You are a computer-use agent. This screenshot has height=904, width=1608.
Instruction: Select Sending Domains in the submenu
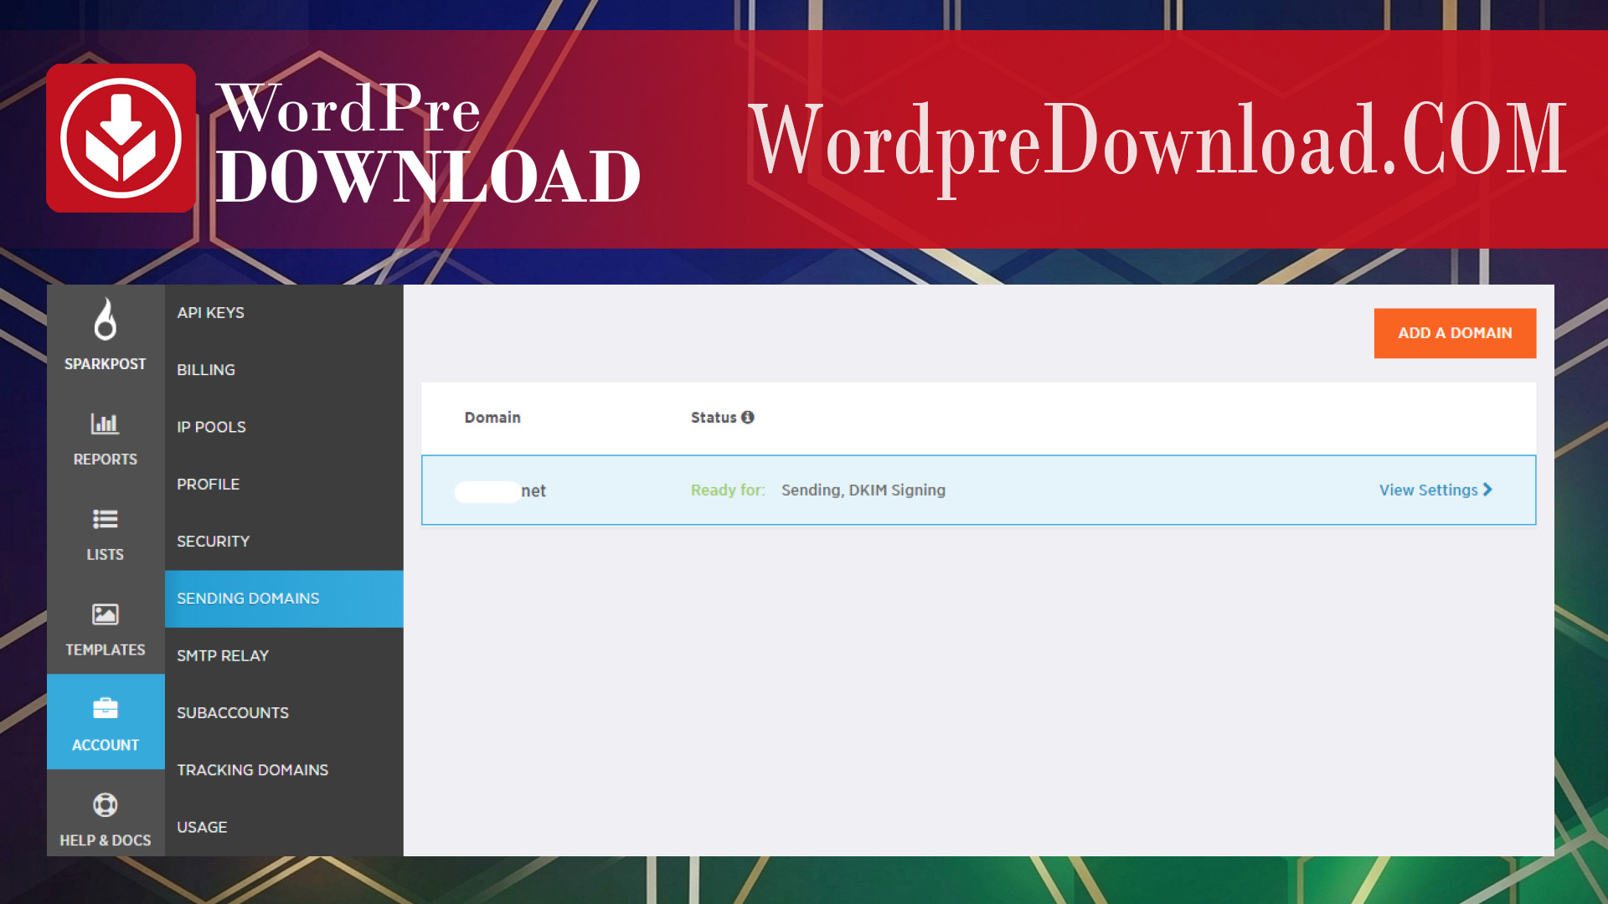coord(284,598)
